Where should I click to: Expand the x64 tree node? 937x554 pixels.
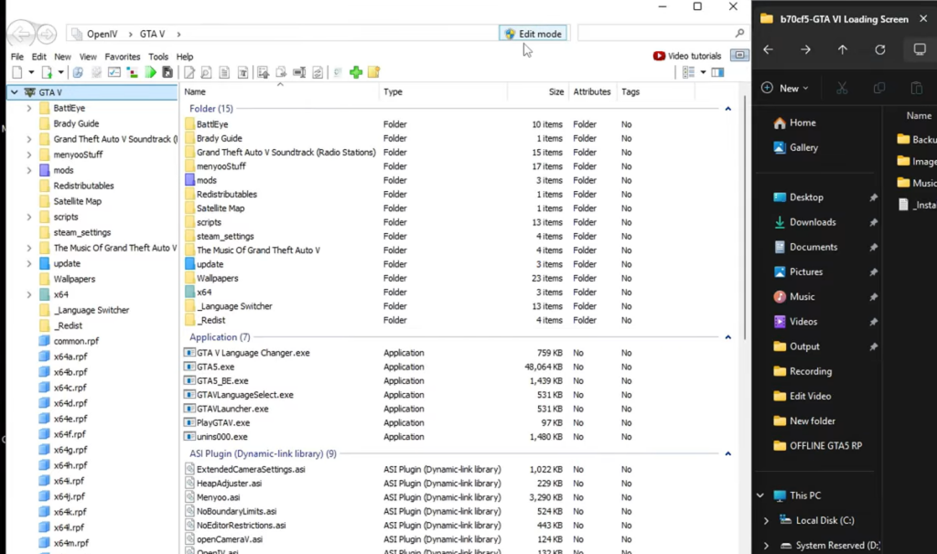(x=28, y=294)
